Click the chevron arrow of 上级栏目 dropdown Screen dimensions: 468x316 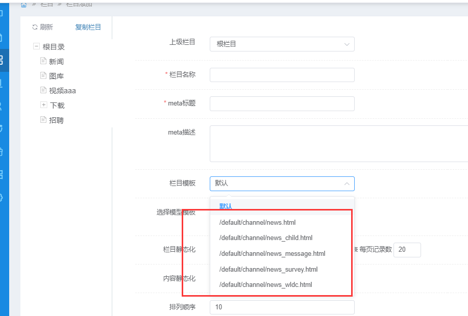[x=347, y=44]
